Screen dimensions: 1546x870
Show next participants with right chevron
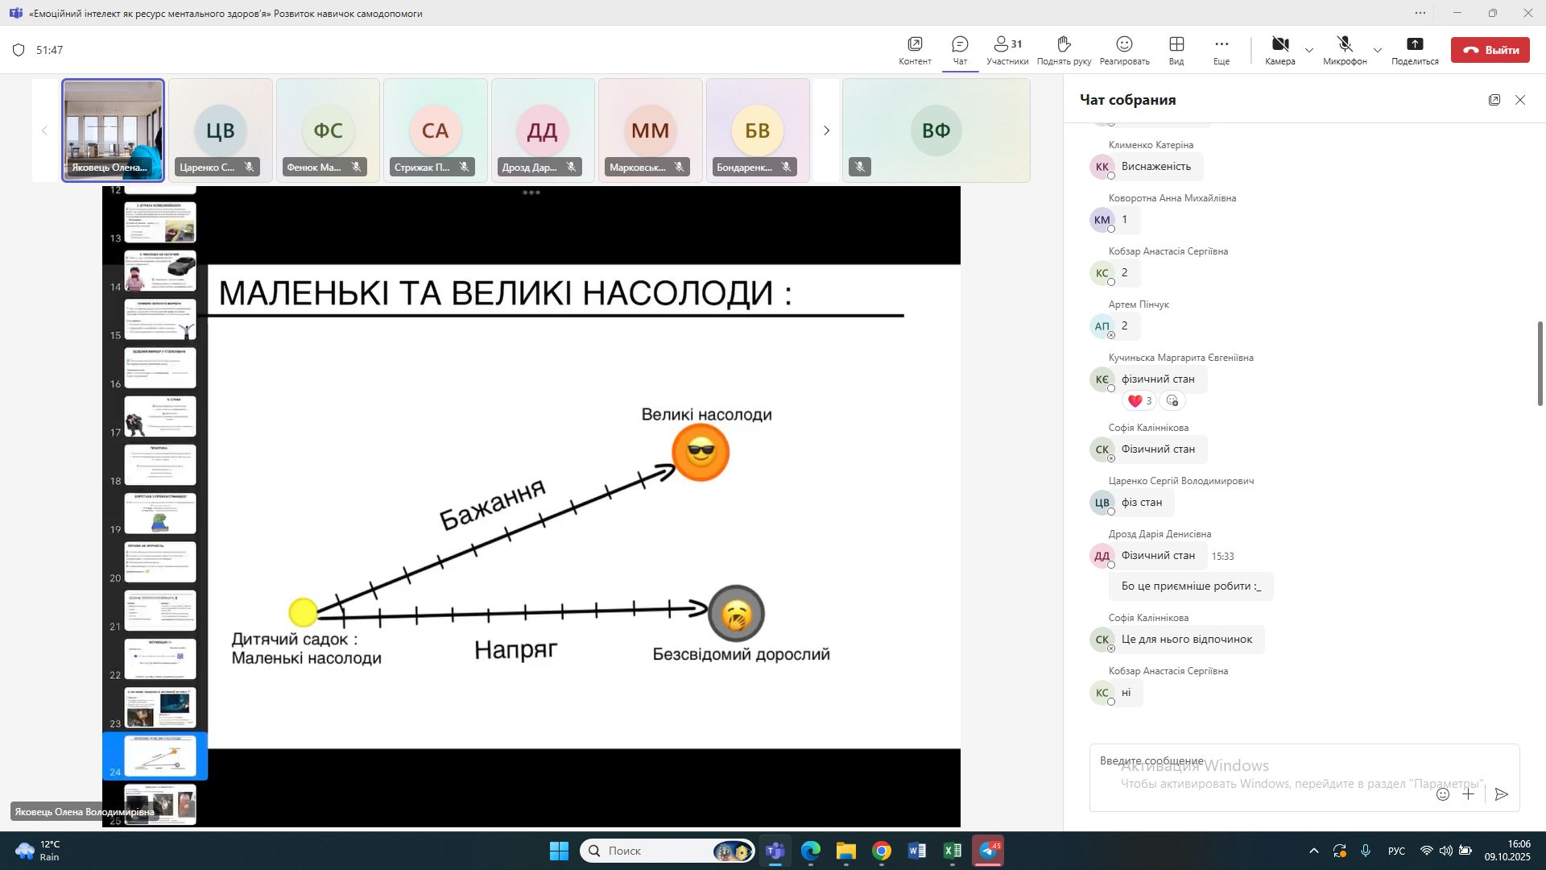click(x=826, y=130)
